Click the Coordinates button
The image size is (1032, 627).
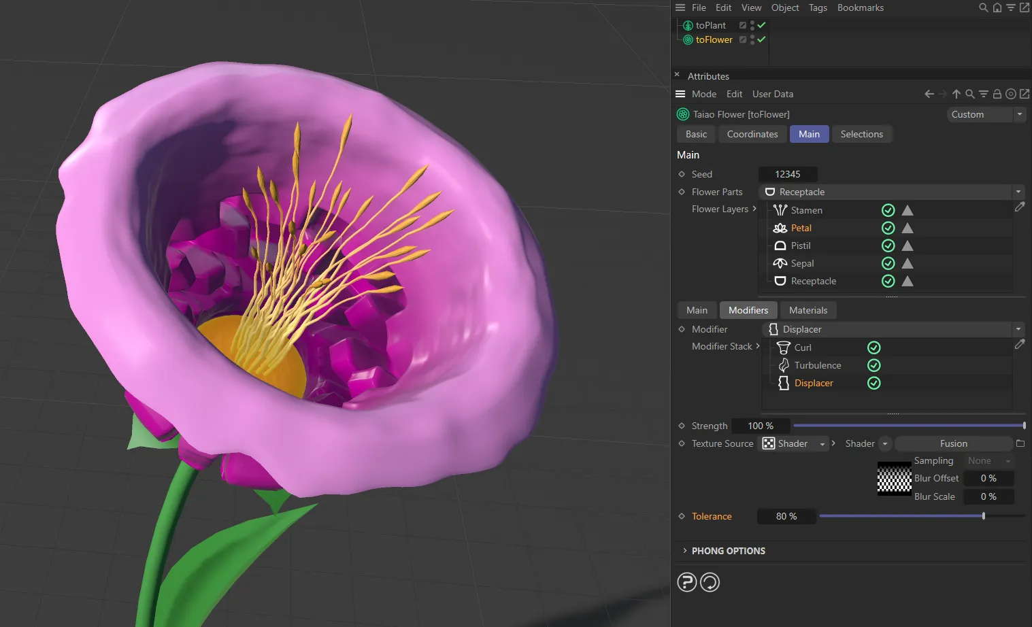(x=752, y=134)
